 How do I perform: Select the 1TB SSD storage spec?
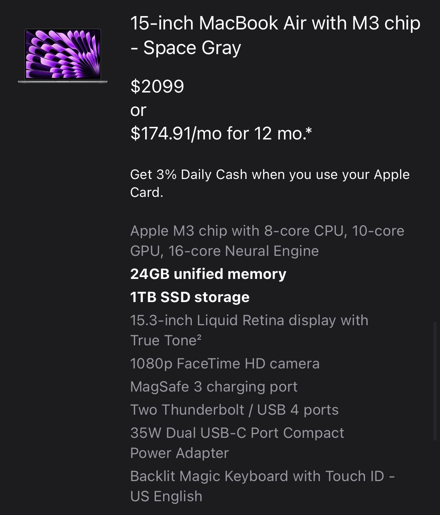190,297
